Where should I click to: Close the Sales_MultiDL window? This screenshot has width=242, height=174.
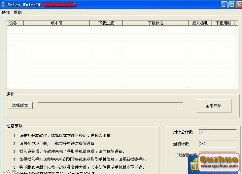click(x=239, y=5)
